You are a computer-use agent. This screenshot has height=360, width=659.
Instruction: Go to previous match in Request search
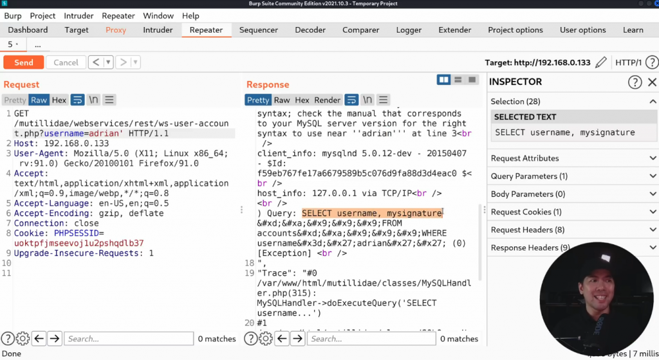pos(39,339)
